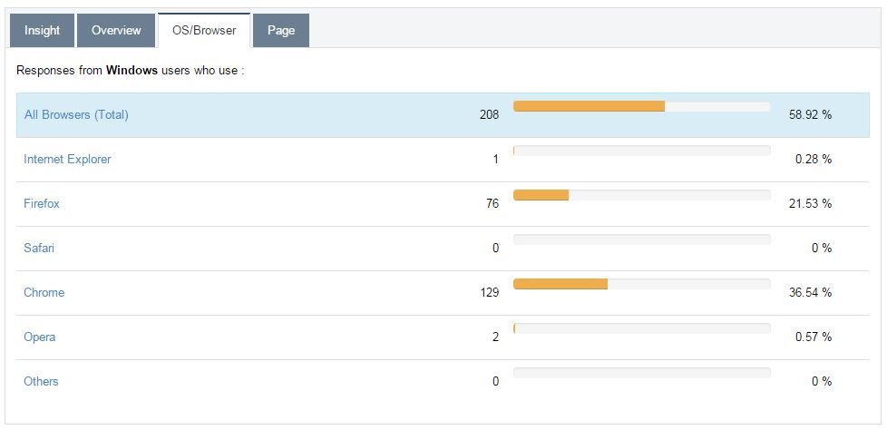Open the Overview tab
The width and height of the screenshot is (887, 430).
point(116,31)
